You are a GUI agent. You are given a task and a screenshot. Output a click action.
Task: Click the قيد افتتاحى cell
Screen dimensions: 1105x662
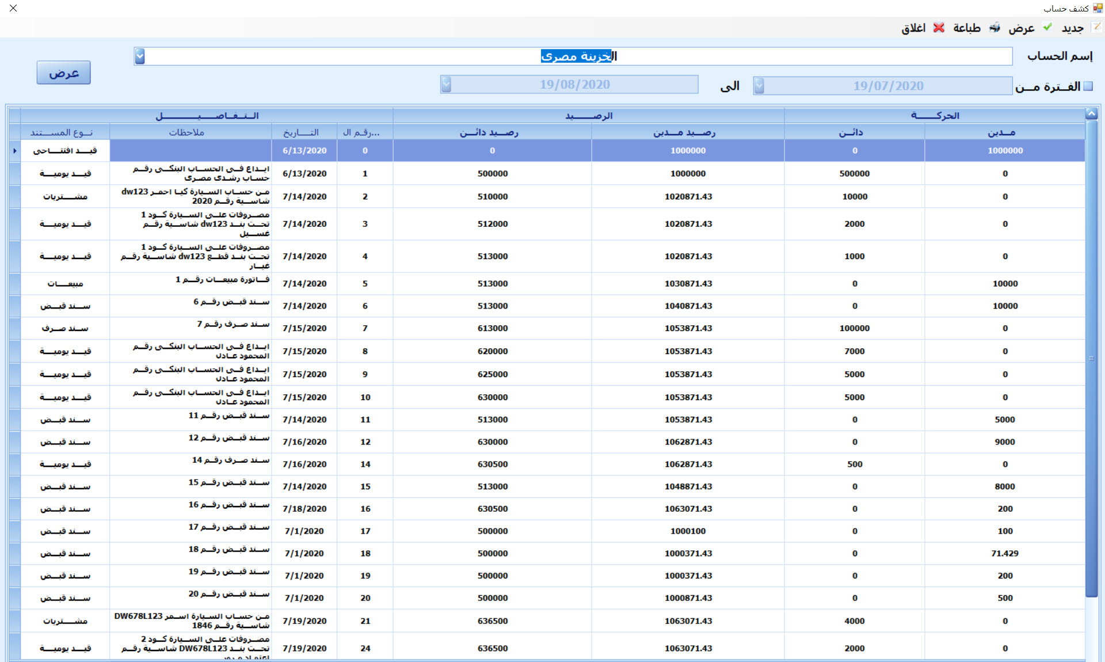click(x=65, y=151)
